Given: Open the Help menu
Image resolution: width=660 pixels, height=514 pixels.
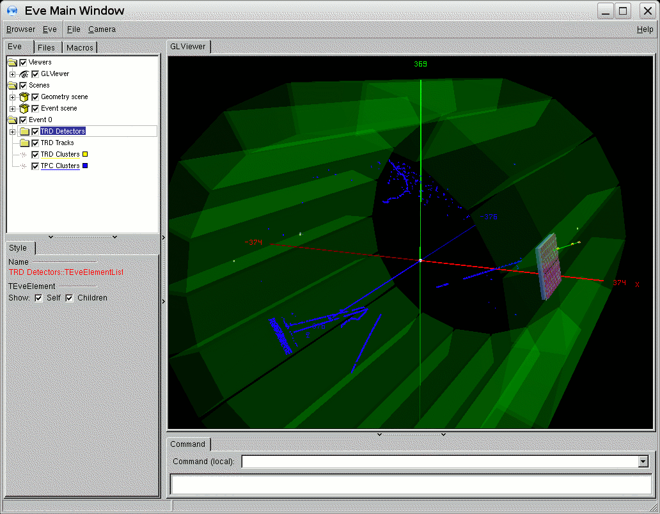Looking at the screenshot, I should pos(645,29).
